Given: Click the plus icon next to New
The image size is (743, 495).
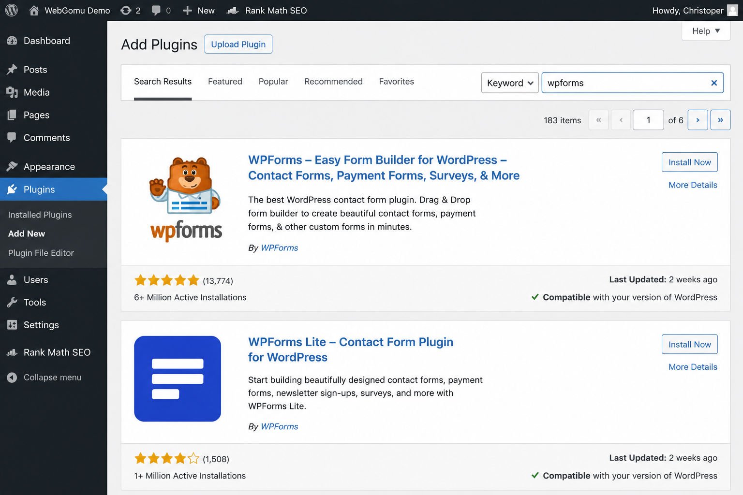Looking at the screenshot, I should pos(187,10).
